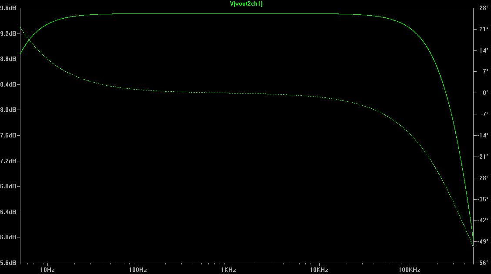Click the -56° phase axis label
Image resolution: width=491 pixels, height=274 pixels.
[483, 263]
